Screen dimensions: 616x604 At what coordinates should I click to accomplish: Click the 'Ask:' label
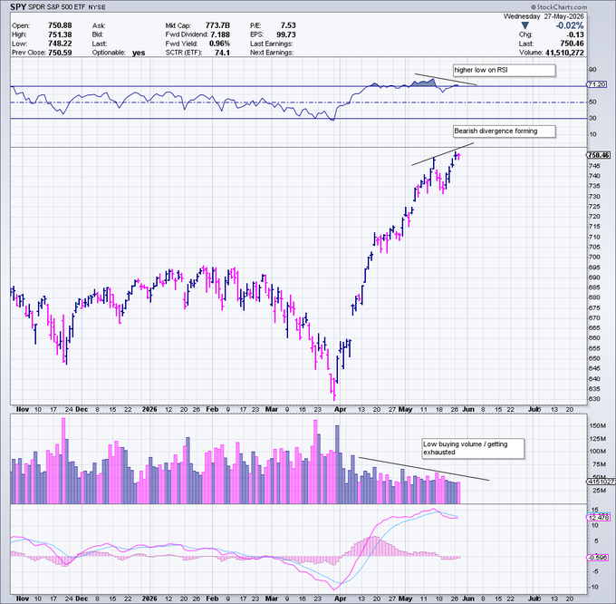point(99,26)
